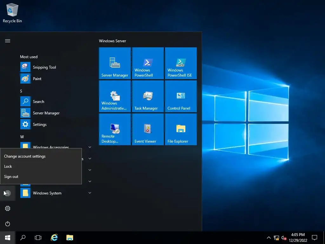Launch the Windows PowerShell tile

[x=148, y=63]
